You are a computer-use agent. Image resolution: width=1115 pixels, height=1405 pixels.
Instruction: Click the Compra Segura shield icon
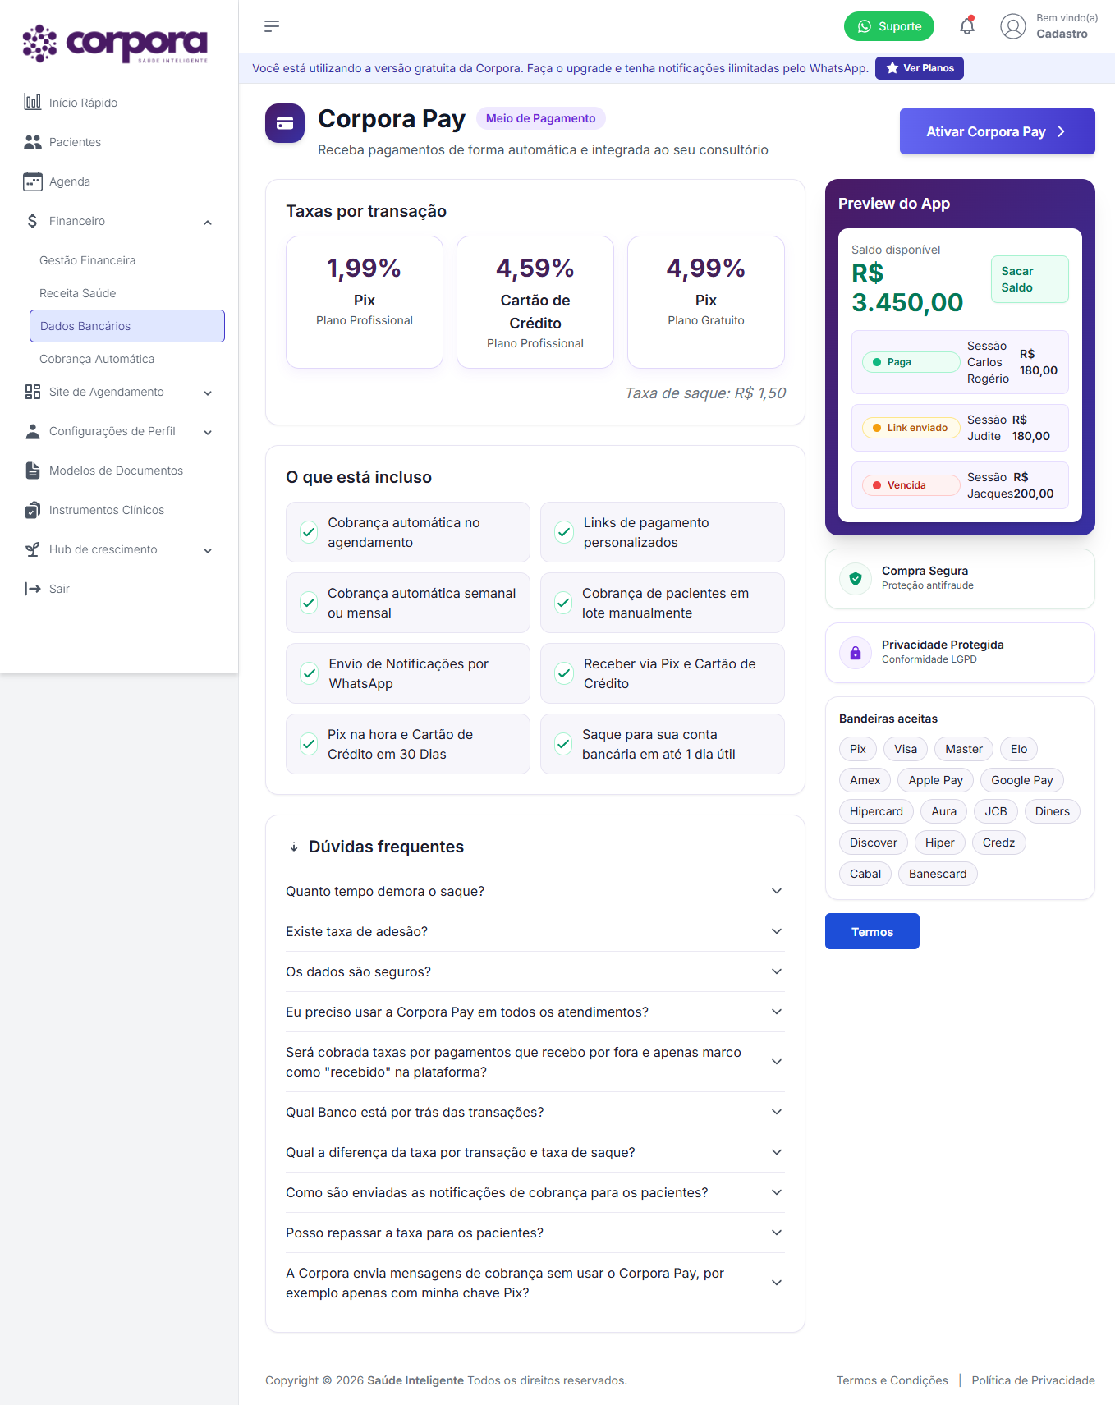tap(856, 578)
